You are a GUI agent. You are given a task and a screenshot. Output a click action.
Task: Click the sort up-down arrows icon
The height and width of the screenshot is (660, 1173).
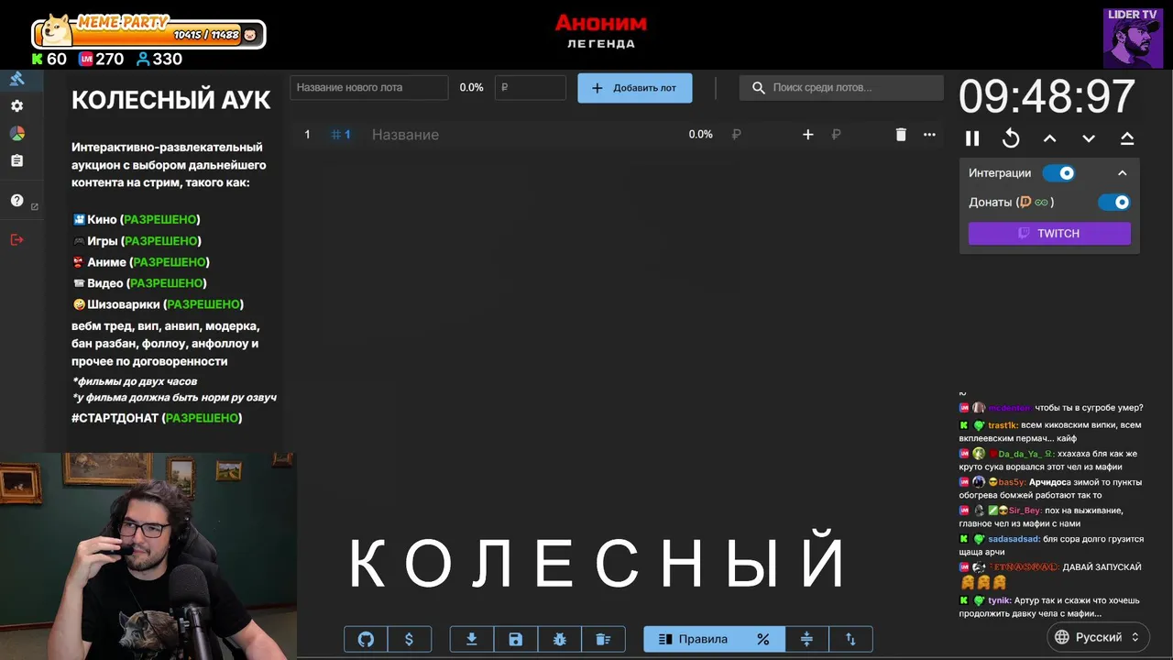tap(850, 639)
